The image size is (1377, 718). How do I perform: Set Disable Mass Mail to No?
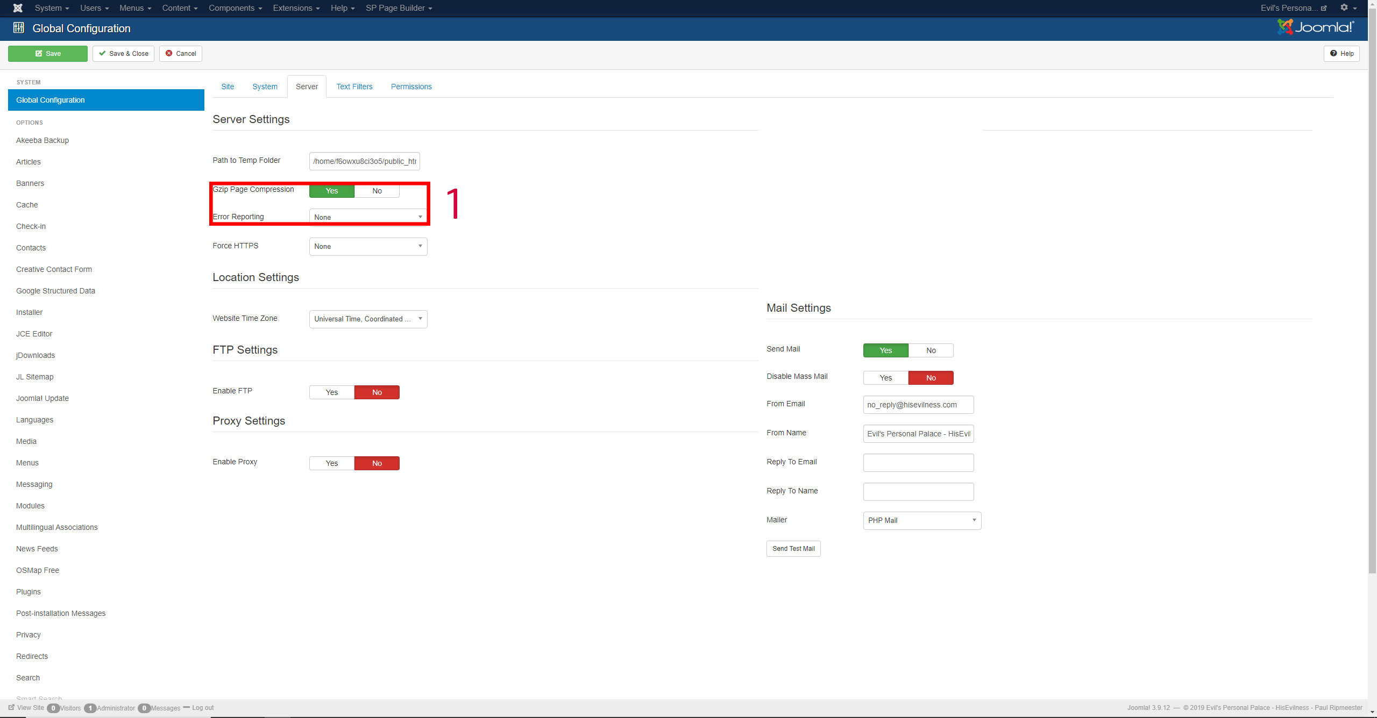point(931,378)
